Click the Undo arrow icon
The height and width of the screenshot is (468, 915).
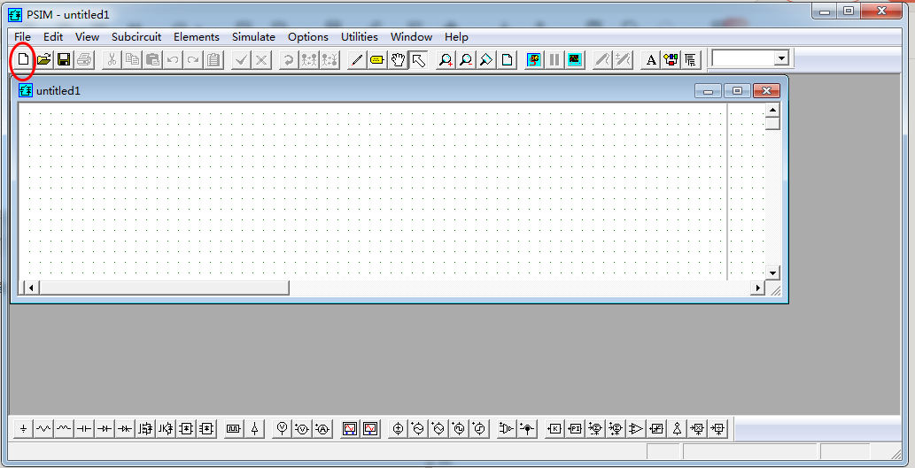coord(172,59)
